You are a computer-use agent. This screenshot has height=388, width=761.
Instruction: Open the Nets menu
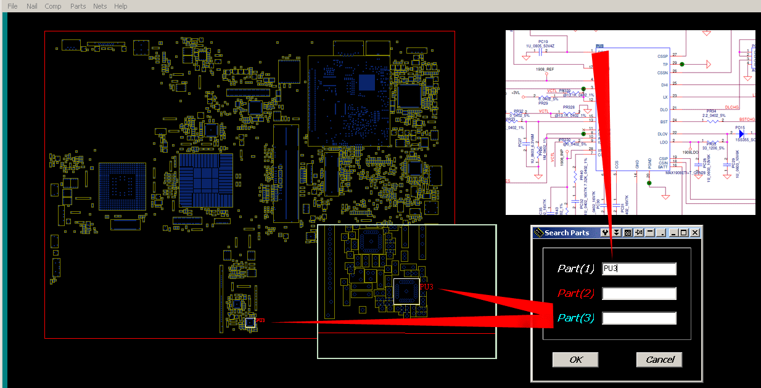pos(100,6)
